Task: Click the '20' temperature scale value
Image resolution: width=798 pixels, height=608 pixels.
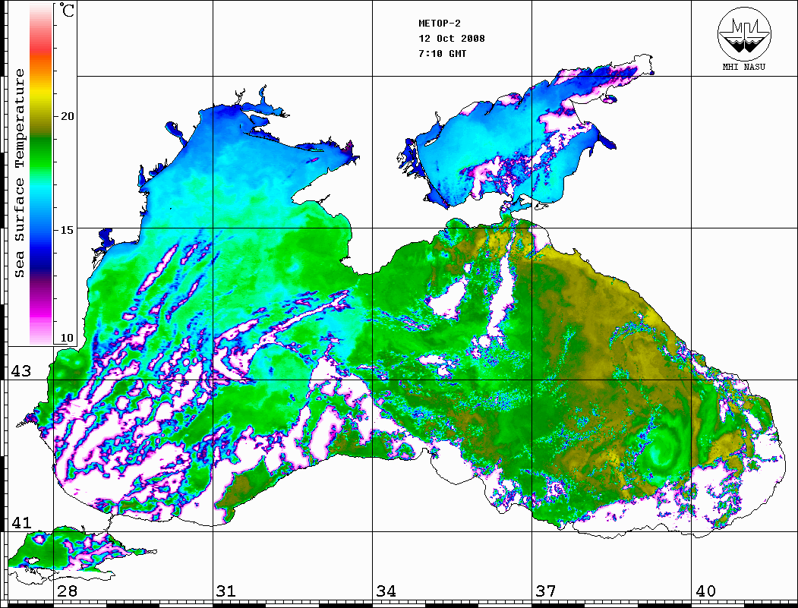Action: [67, 116]
